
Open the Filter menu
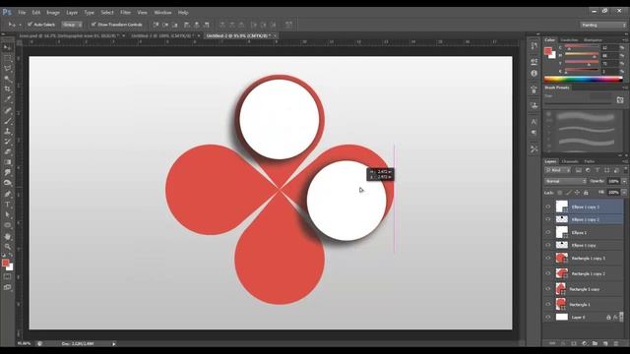(125, 13)
